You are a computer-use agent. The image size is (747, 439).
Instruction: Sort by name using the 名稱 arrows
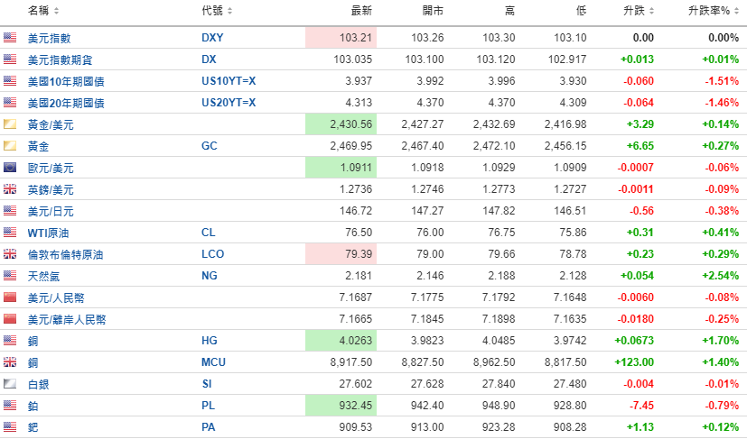coord(57,11)
